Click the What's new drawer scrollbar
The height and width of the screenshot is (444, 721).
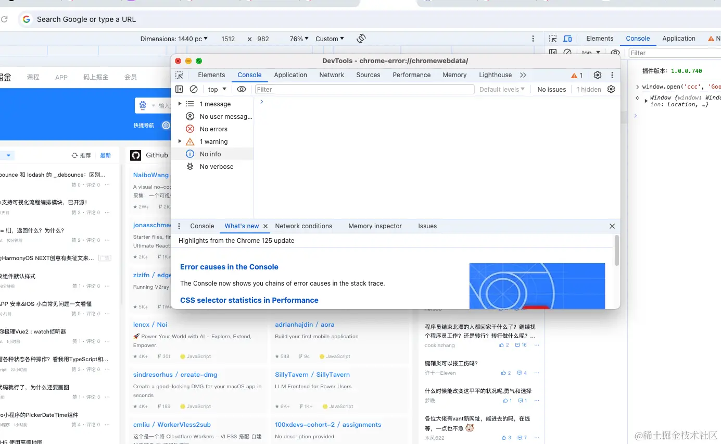pos(617,250)
